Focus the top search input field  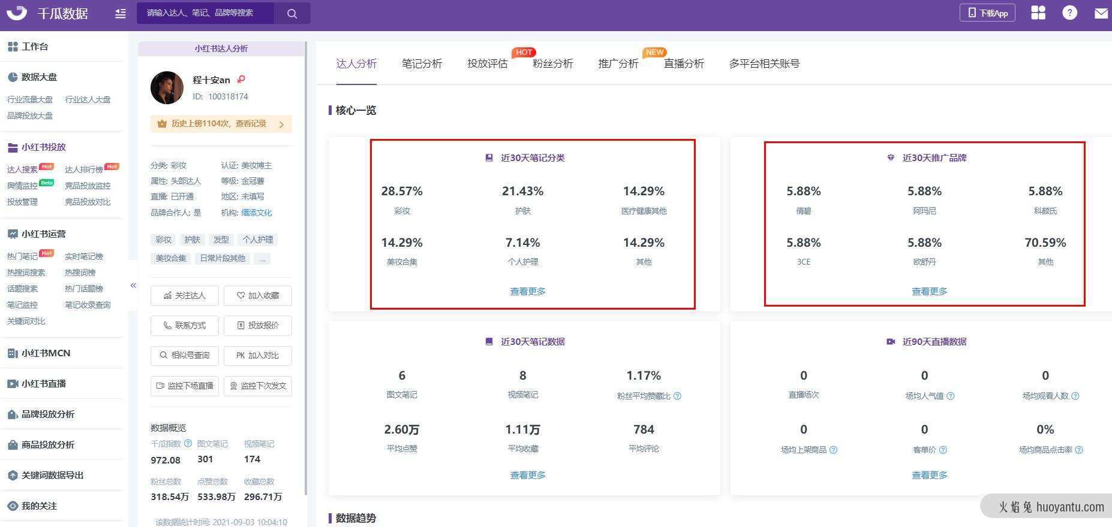206,13
